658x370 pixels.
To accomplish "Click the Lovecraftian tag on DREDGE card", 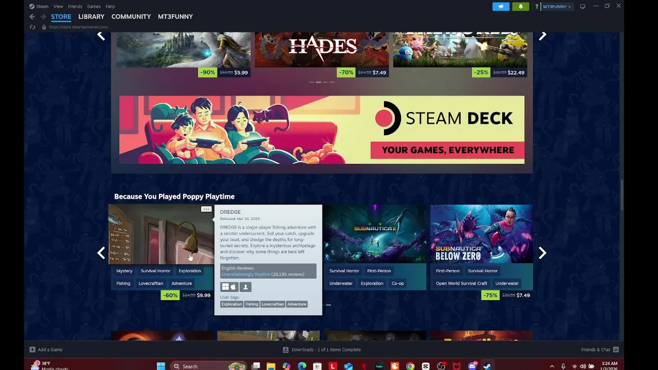I will 151,283.
